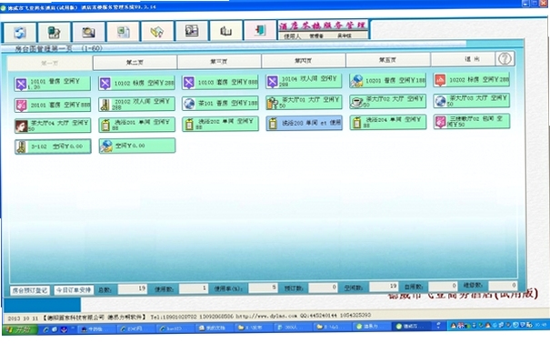Image resolution: width=550 pixels, height=344 pixels.
Task: Click the refresh toolbar icon
Action: click(20, 33)
